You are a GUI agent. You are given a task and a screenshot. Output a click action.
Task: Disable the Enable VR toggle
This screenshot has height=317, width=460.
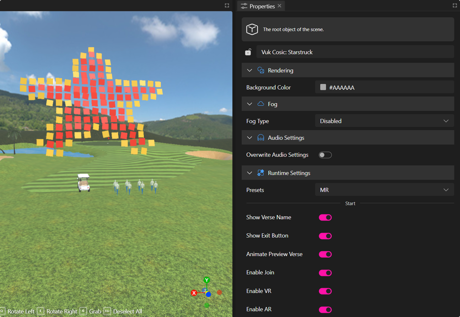point(325,291)
